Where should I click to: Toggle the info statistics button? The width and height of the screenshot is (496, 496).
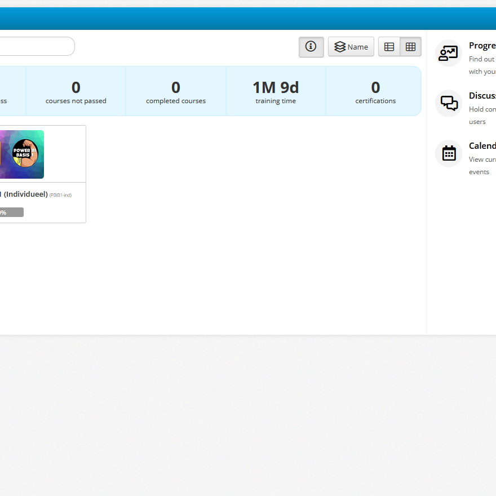pyautogui.click(x=311, y=47)
